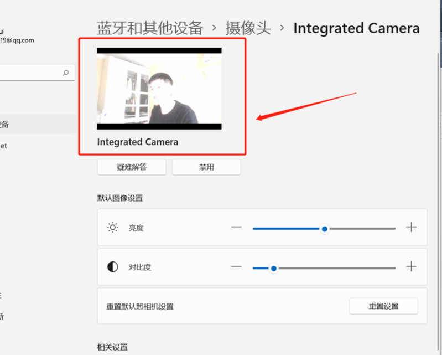Click the 重置默认照相机设置 row label

(143, 306)
